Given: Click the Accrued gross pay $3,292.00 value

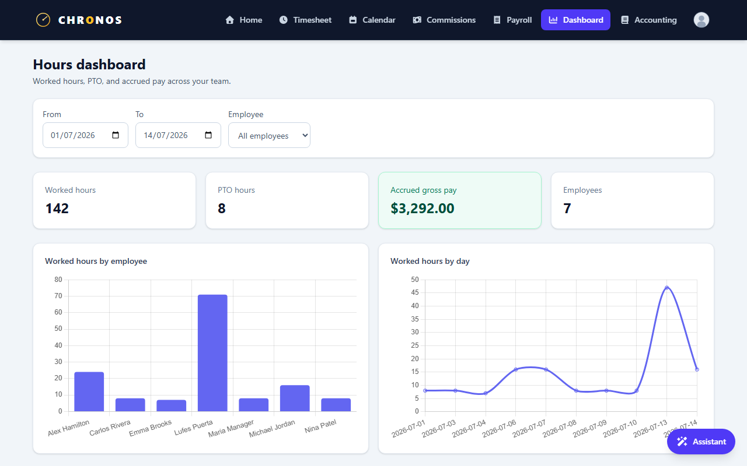Looking at the screenshot, I should [423, 209].
